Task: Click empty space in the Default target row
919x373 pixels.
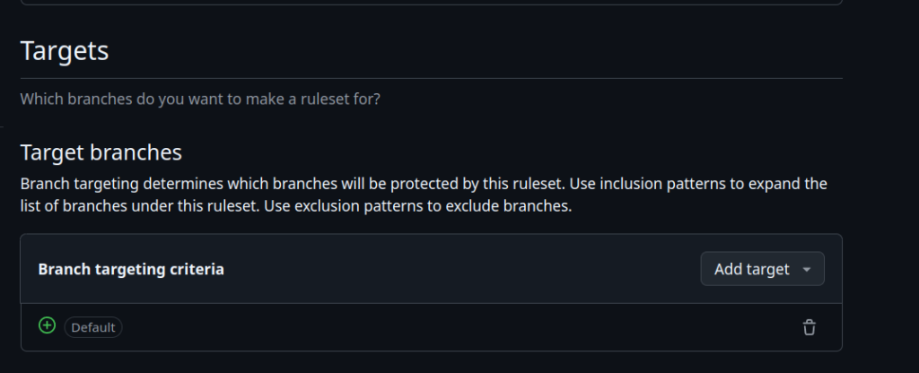Action: coord(449,327)
